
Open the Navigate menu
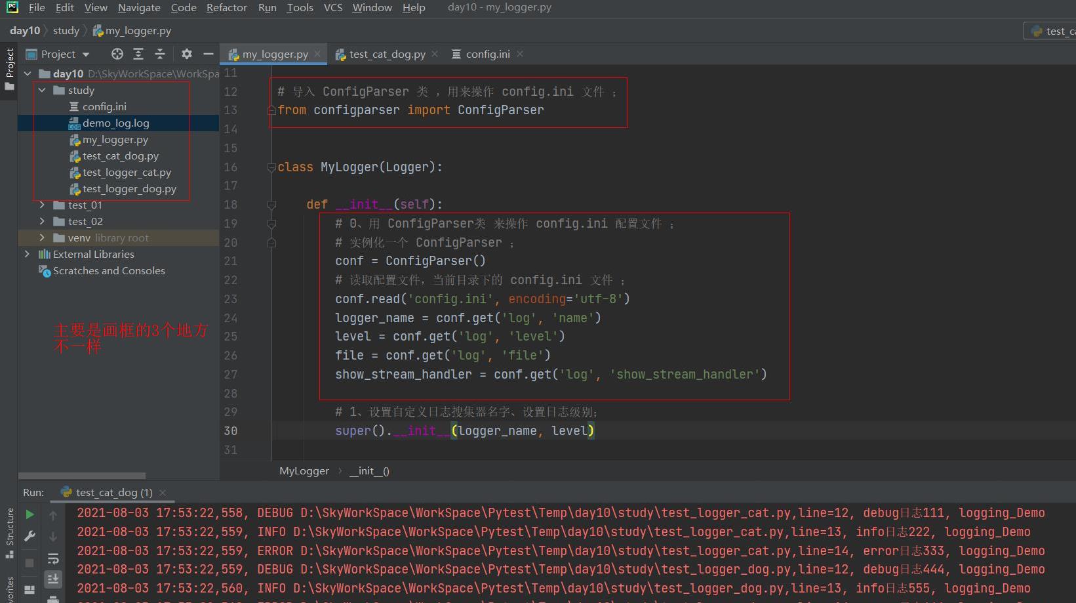click(x=139, y=7)
